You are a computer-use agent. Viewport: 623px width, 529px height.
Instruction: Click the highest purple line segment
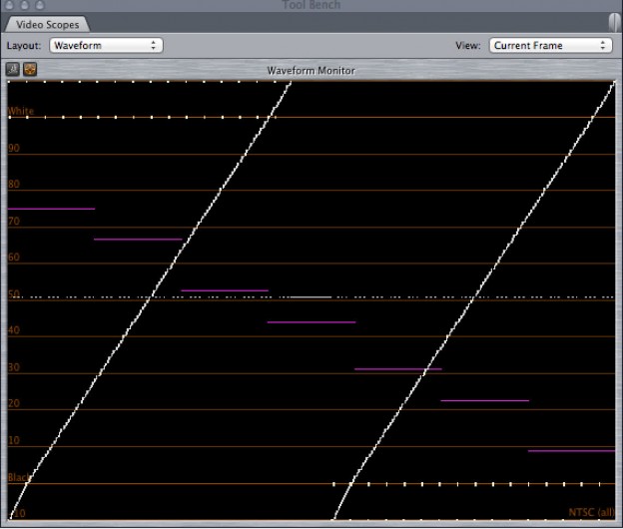point(51,209)
